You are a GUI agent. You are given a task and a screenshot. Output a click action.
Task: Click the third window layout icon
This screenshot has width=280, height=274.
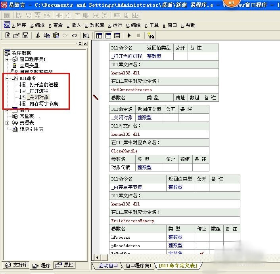[117, 36]
